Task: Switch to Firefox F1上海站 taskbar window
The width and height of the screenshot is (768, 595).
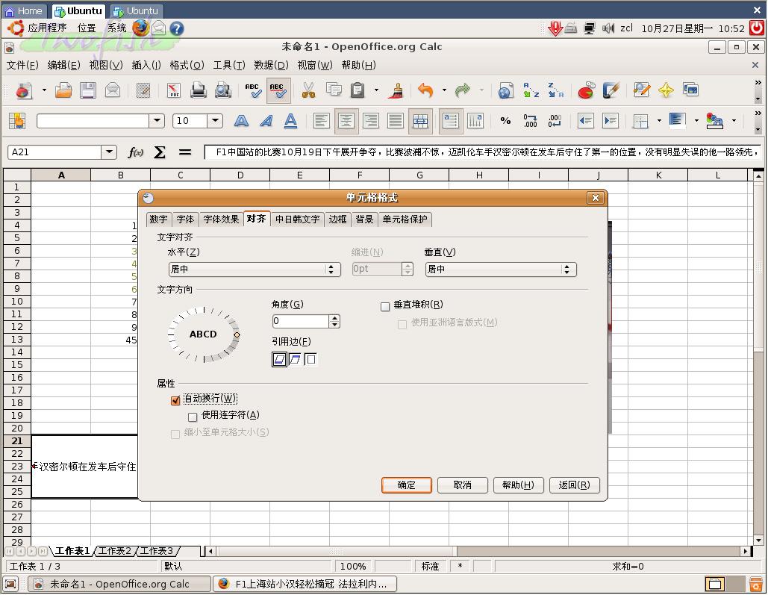Action: click(305, 585)
